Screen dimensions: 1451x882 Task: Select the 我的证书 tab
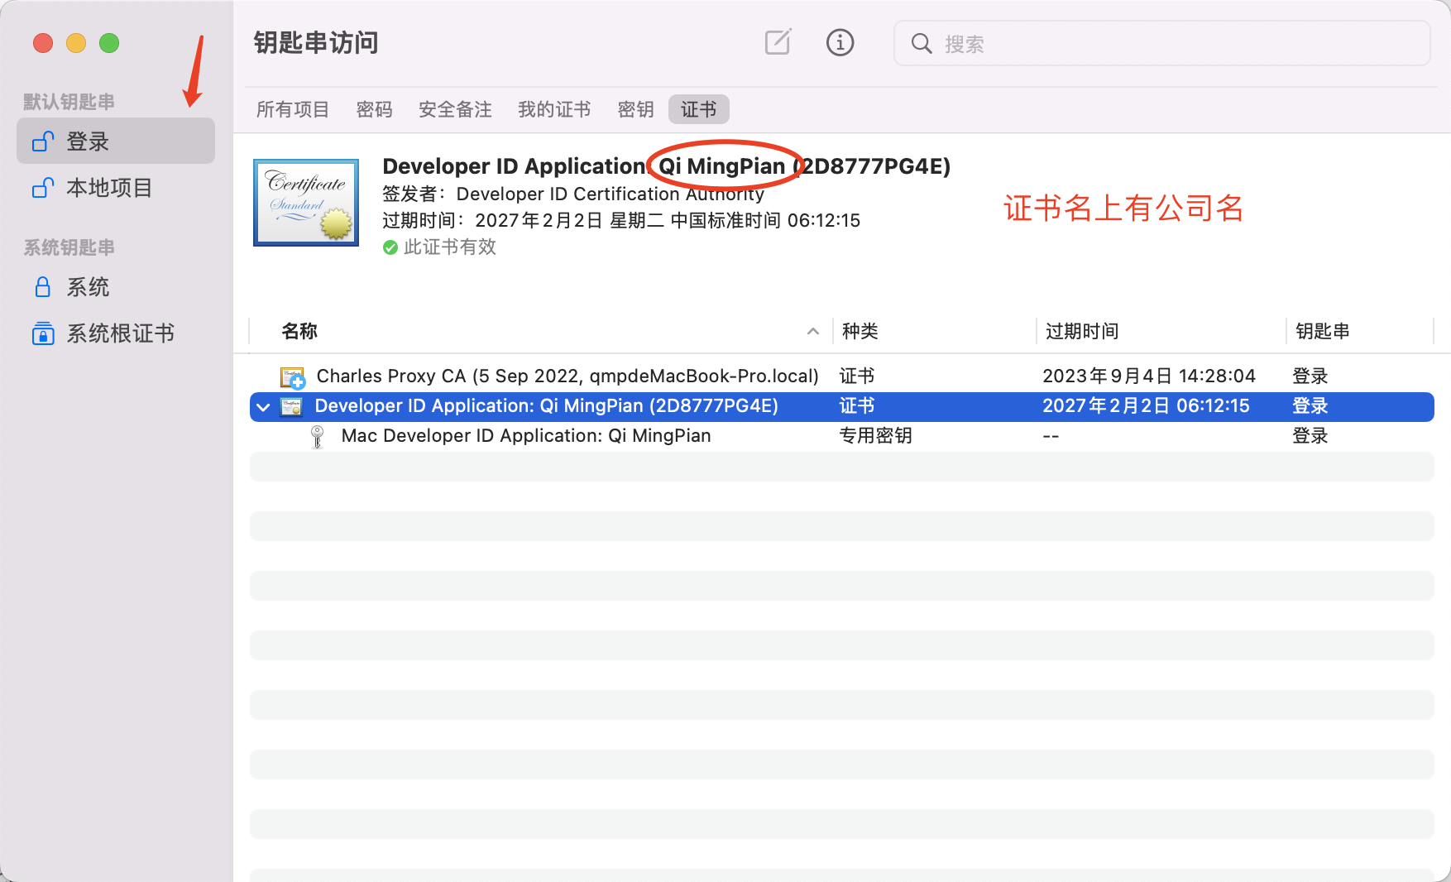pyautogui.click(x=554, y=109)
